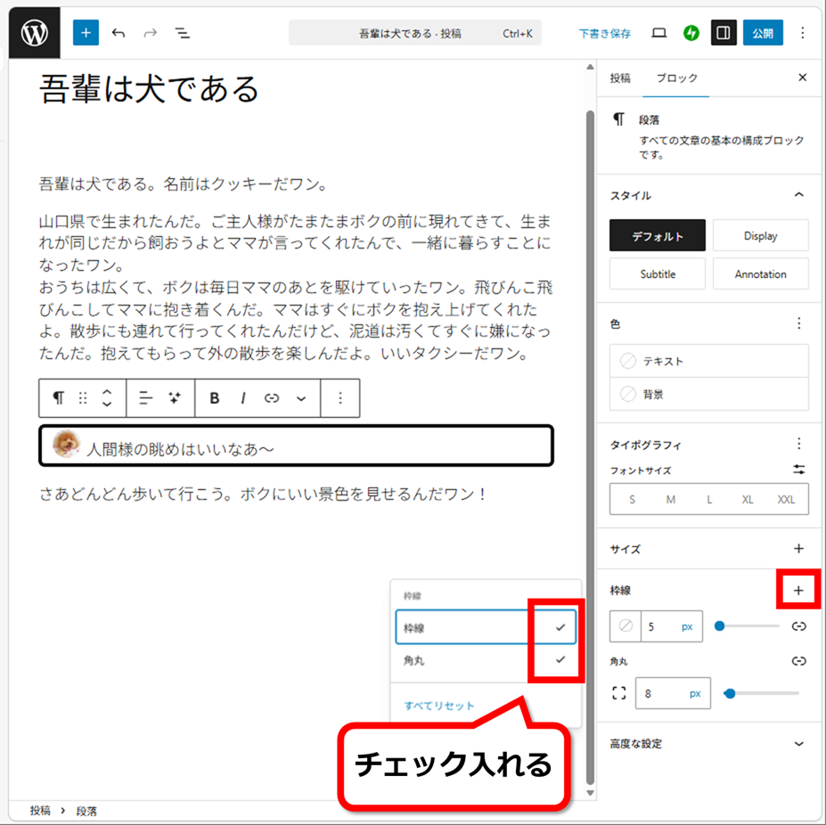Open the block inserter plus button
Screen dimensions: 826x825
point(86,33)
